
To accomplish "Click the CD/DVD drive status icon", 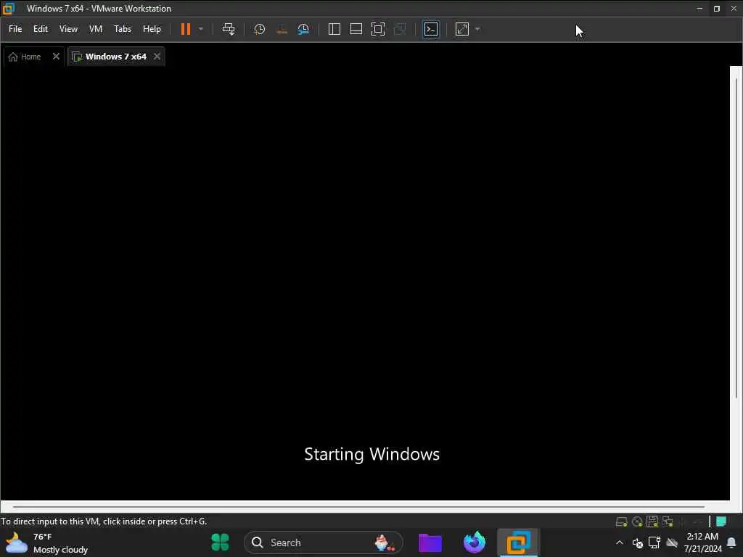I will 637,521.
